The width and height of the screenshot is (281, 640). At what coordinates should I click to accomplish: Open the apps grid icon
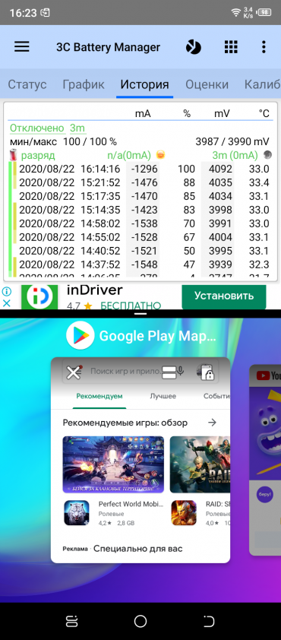231,47
